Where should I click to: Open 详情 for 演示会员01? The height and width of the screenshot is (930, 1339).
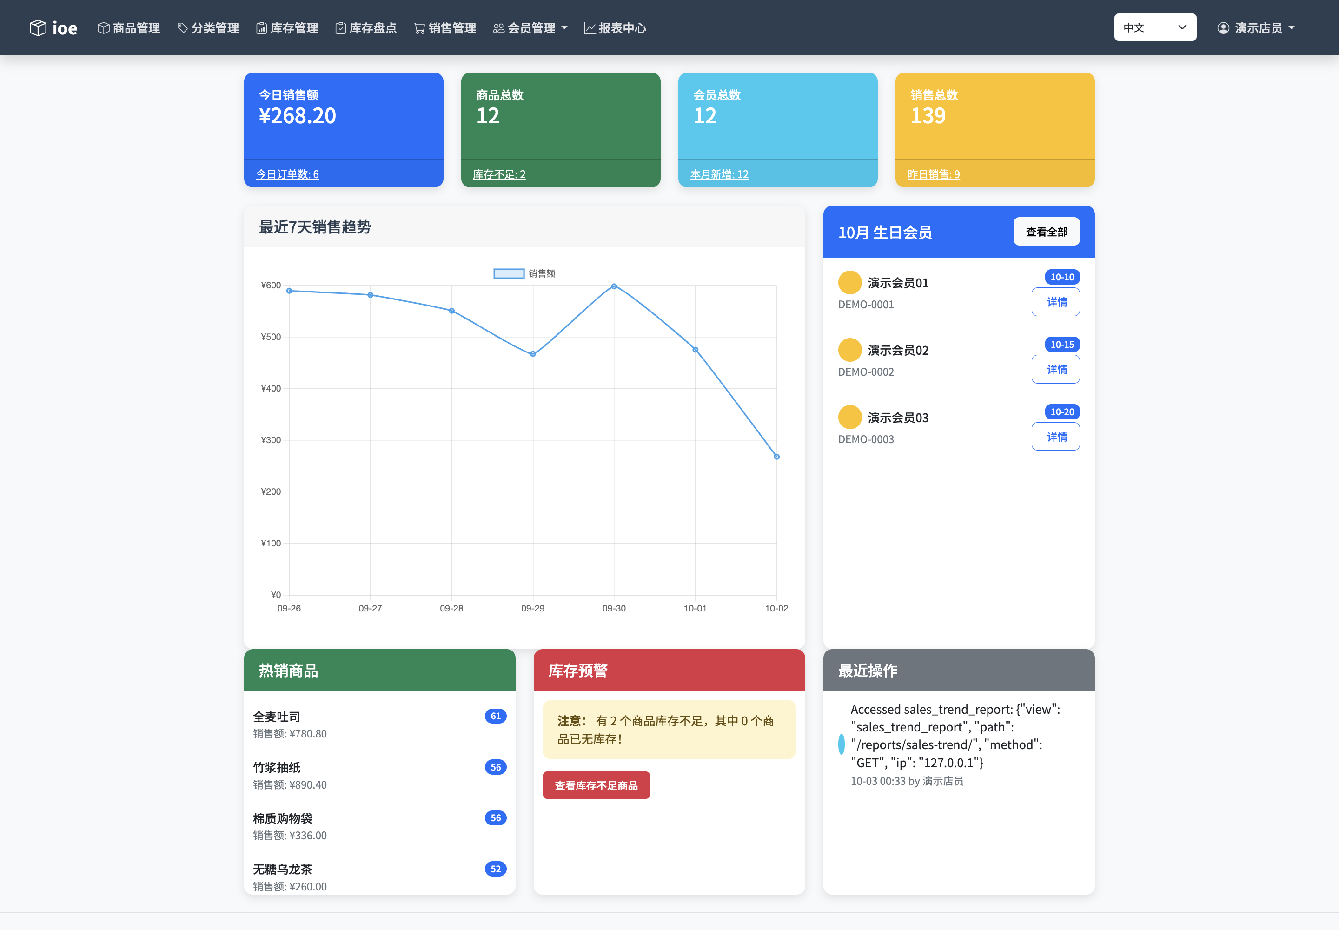[x=1056, y=302]
